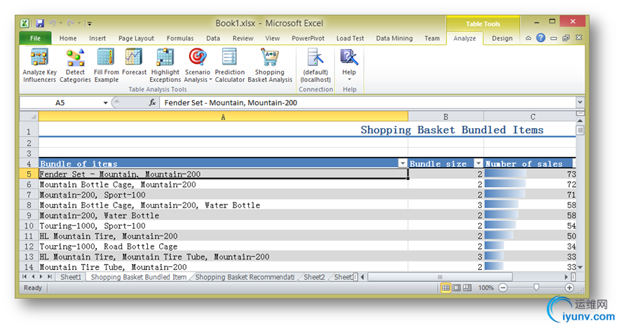619x328 pixels.
Task: Go to next sheet navigation arrow
Action: (41, 277)
